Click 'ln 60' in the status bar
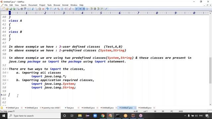Screen dimensions: 212x119 point(136,111)
